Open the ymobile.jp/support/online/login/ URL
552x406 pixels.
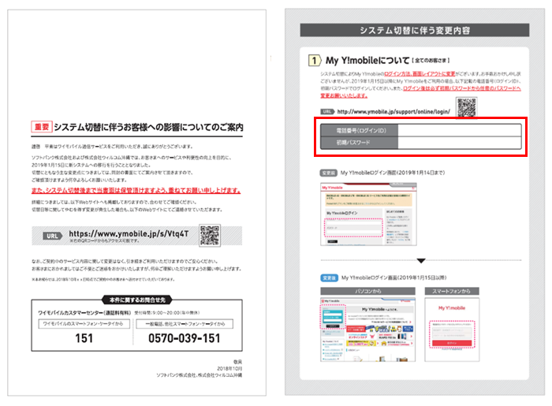click(391, 112)
